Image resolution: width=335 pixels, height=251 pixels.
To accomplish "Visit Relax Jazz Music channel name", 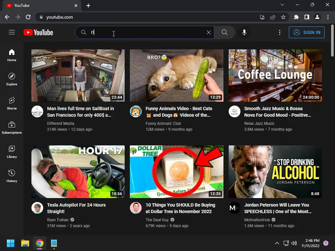I will [x=259, y=123].
